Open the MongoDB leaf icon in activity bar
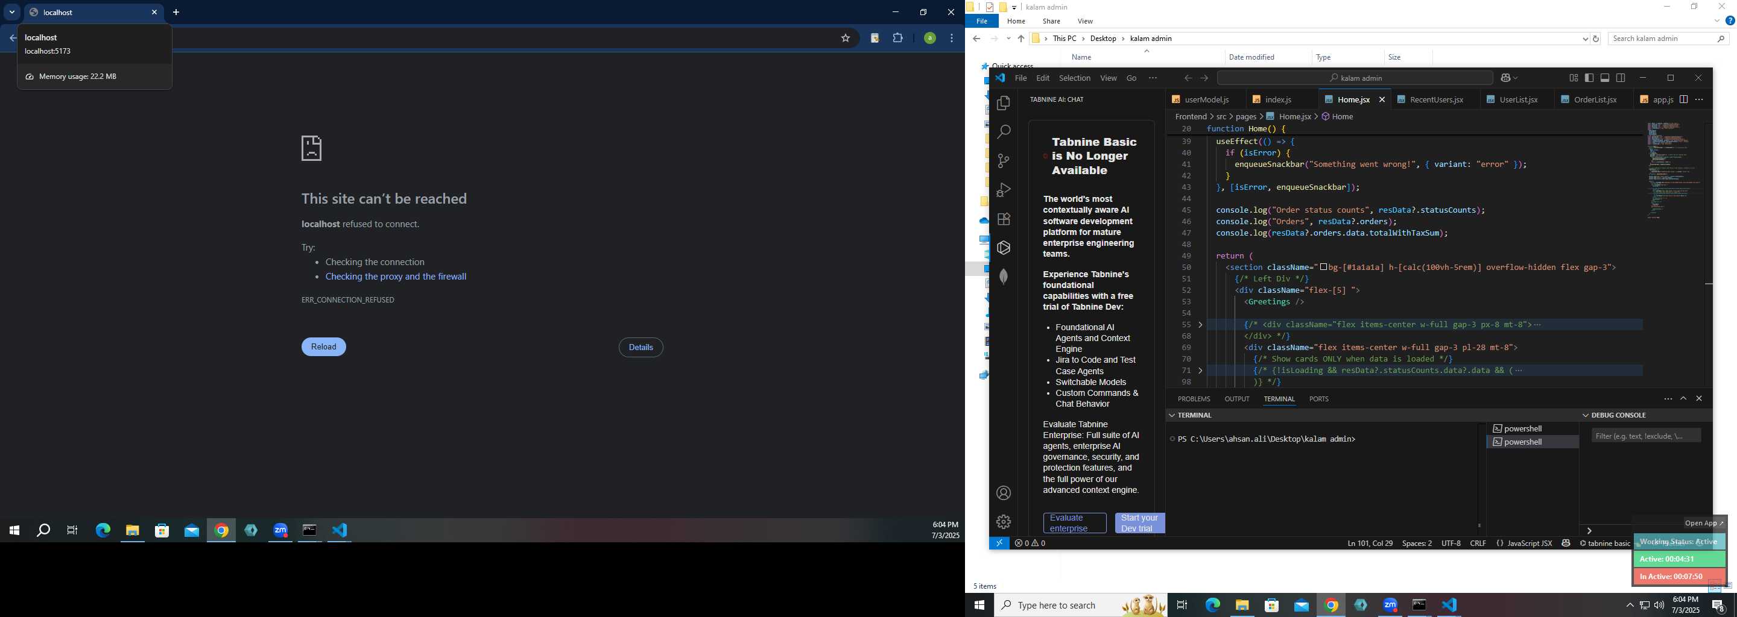This screenshot has width=1737, height=617. [1004, 277]
